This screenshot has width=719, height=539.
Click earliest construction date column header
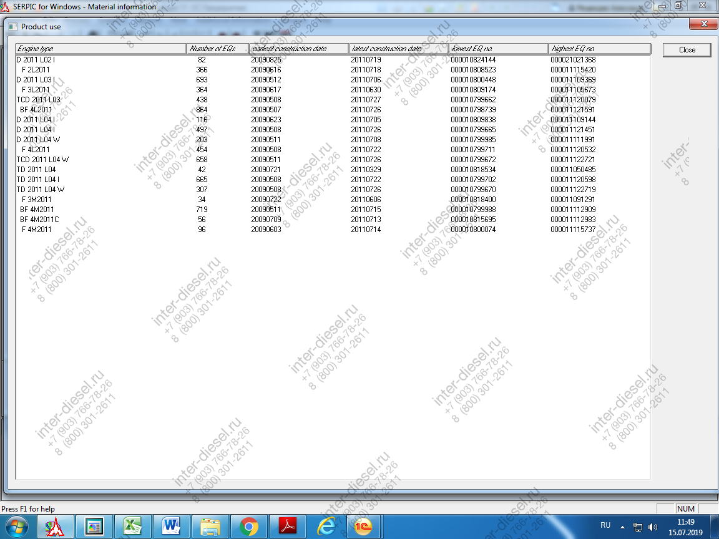coord(299,49)
